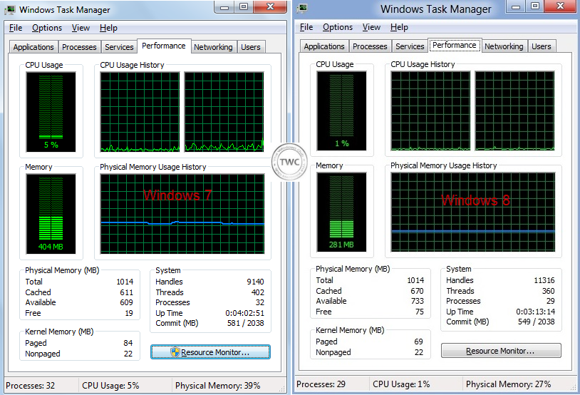Screen dimensions: 580x395
Task: Click status bar Processes: 32
Action: pos(31,386)
